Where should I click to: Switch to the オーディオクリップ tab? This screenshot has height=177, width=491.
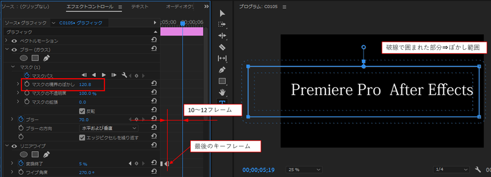(180, 6)
